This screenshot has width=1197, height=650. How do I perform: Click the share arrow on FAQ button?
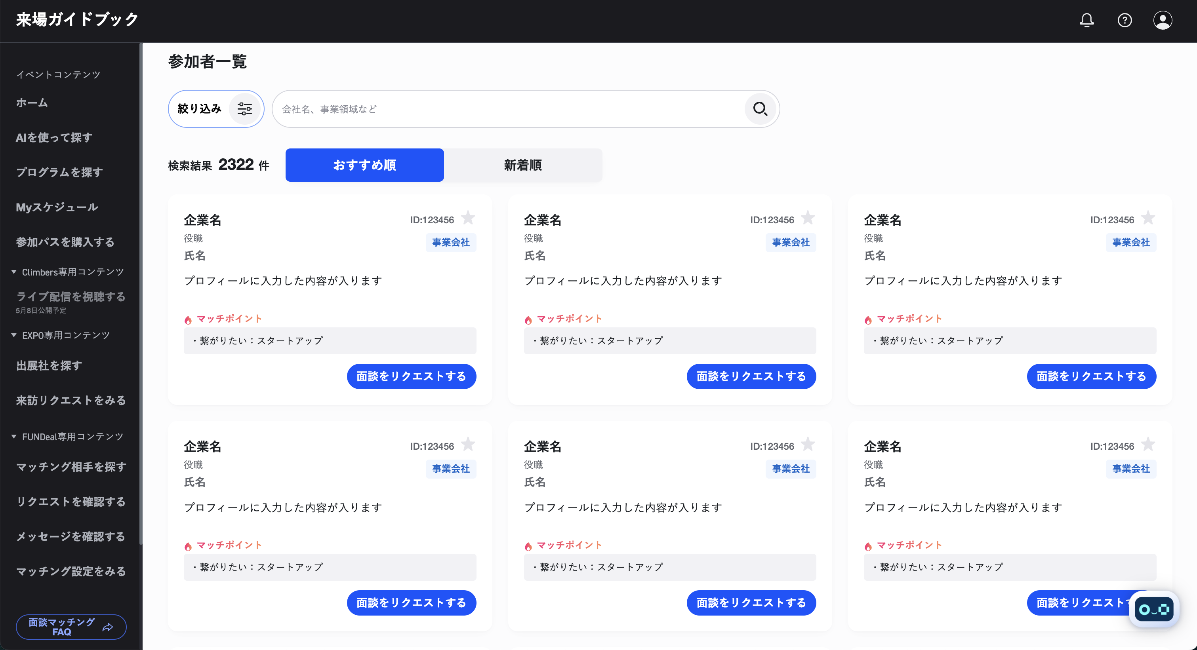[x=108, y=627]
